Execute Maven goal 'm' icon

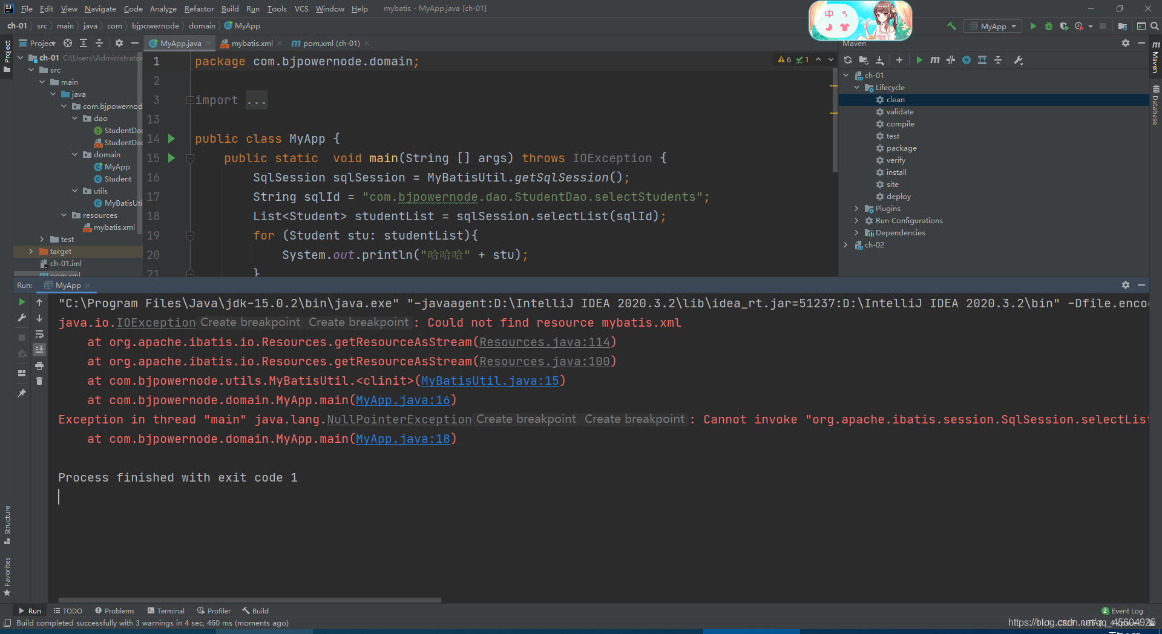[x=935, y=60]
